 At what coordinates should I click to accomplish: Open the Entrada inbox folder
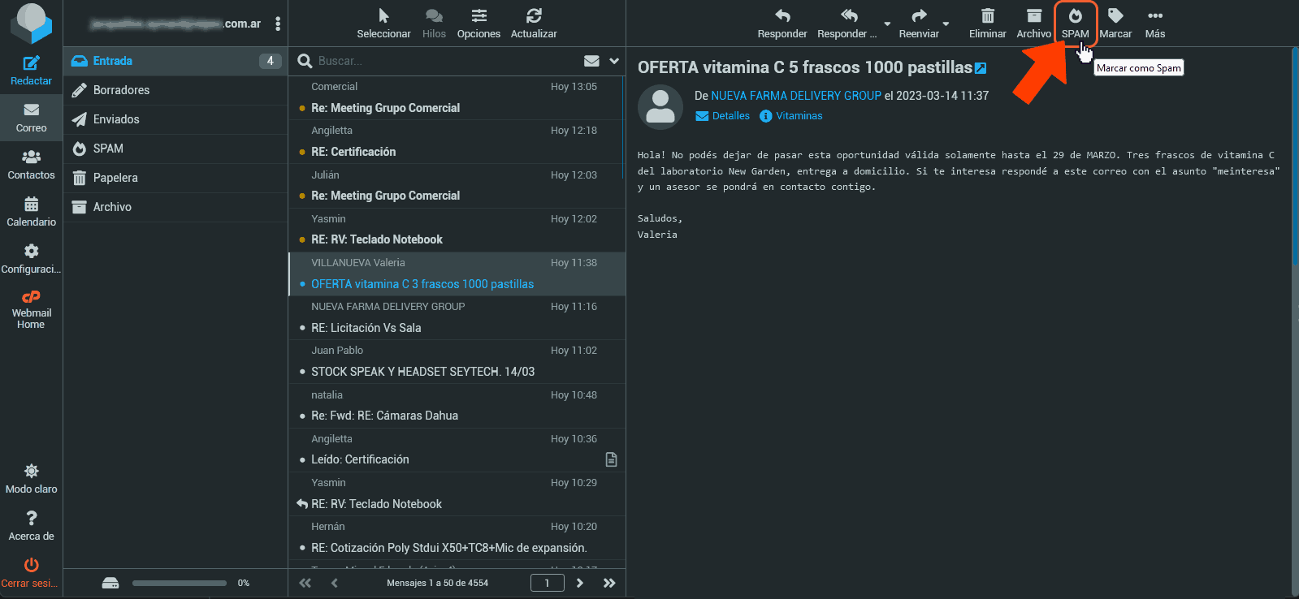[x=175, y=61]
